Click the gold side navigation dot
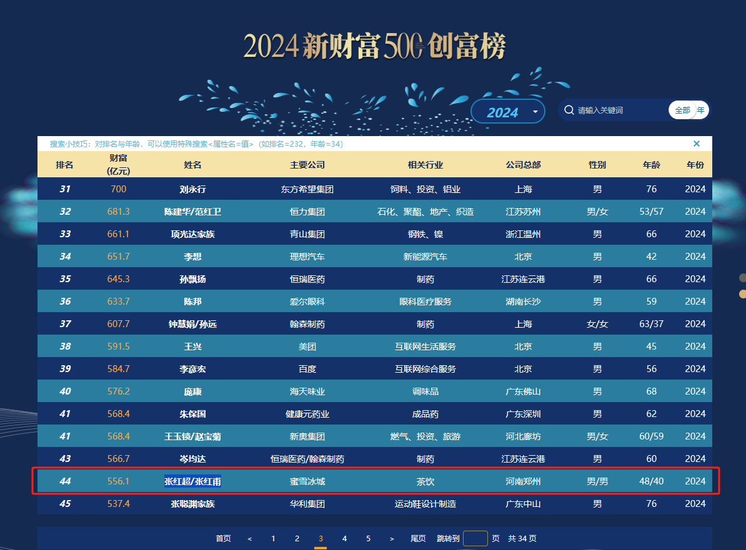 tap(742, 293)
